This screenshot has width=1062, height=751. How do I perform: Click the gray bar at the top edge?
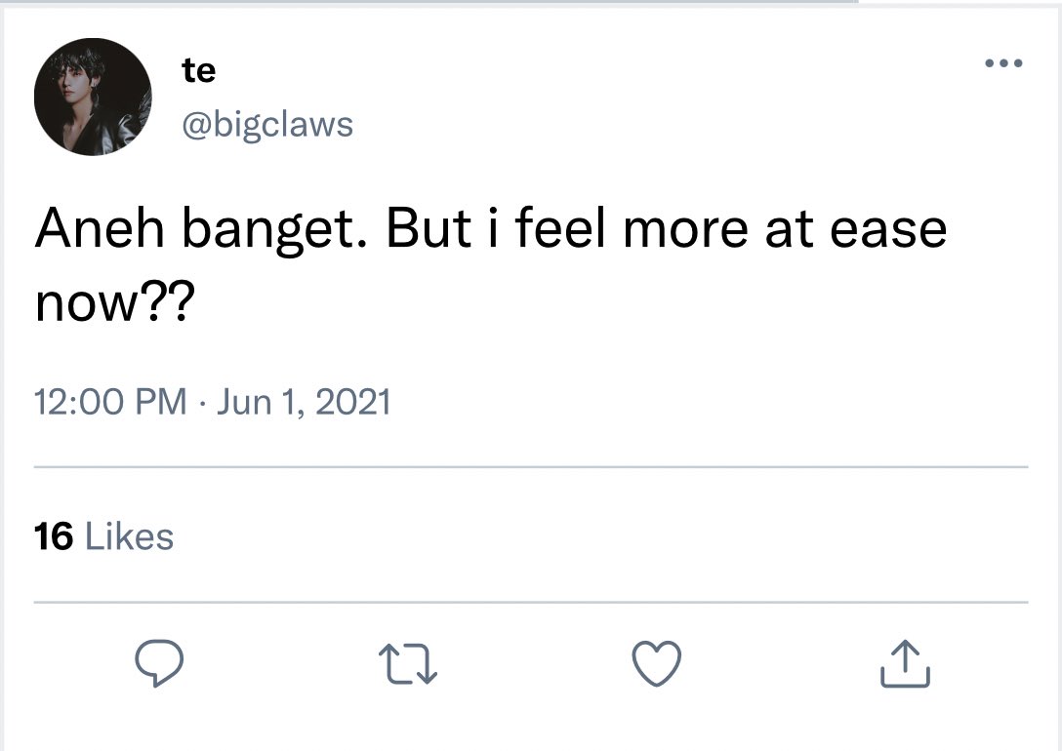coord(429,3)
